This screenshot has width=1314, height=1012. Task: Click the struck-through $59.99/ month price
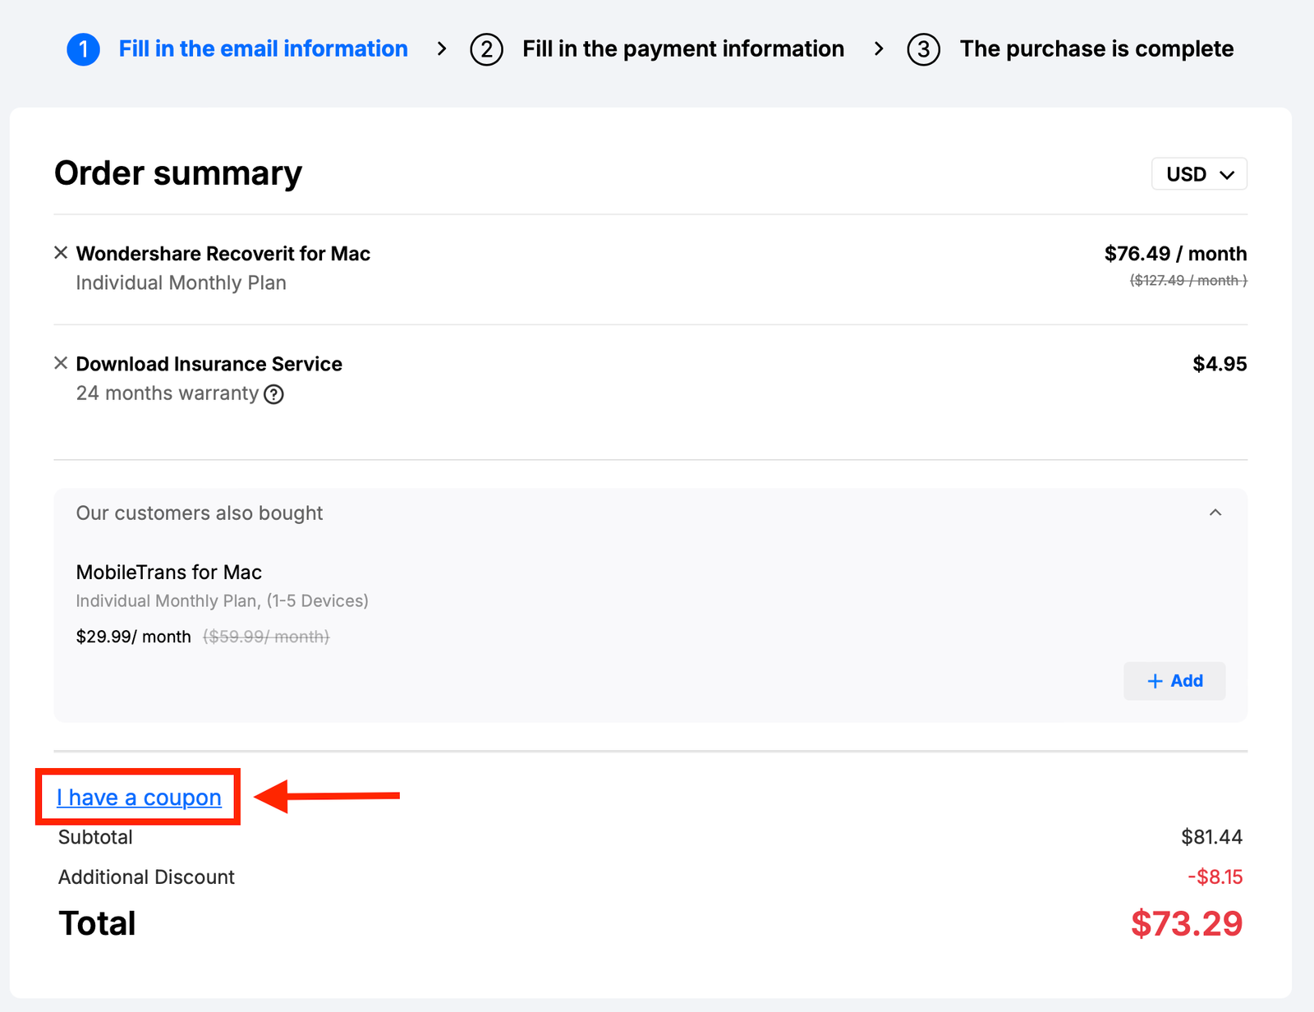tap(266, 637)
